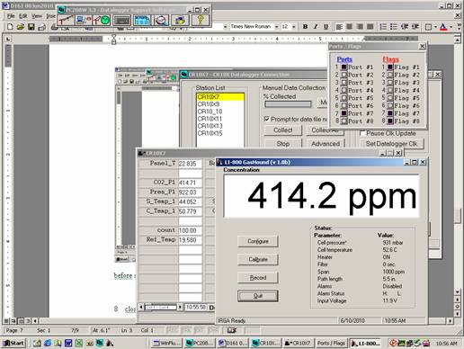Open the Storage Module icon in PC208W toolbar
464x349 pixels.
(x=180, y=20)
